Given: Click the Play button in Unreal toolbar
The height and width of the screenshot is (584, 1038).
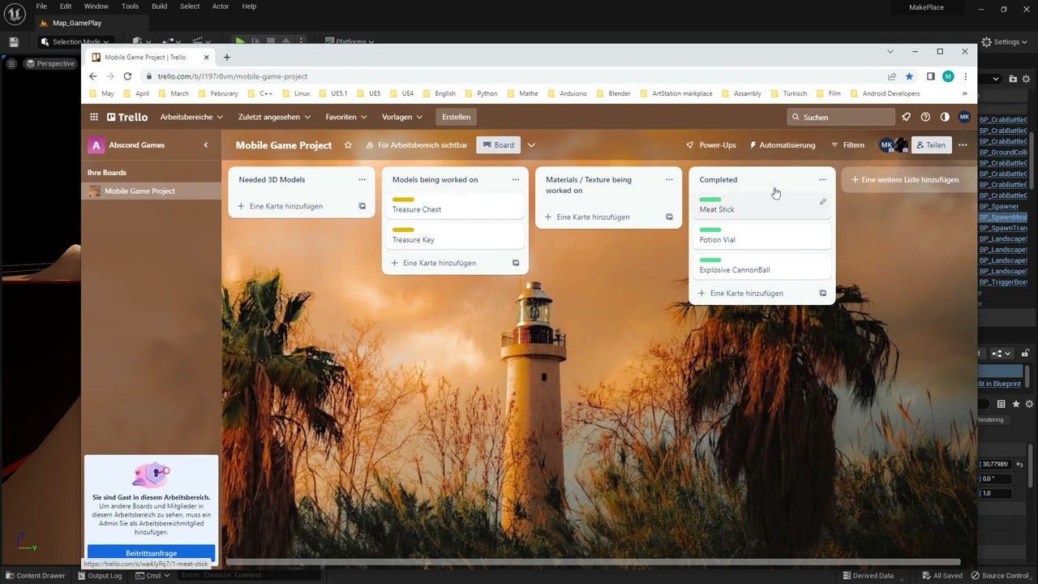Looking at the screenshot, I should 240,41.
